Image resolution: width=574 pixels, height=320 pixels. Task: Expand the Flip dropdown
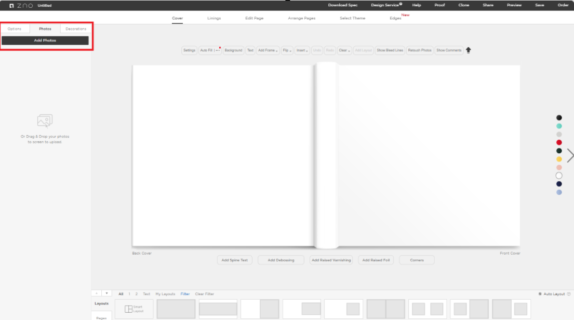(x=287, y=50)
